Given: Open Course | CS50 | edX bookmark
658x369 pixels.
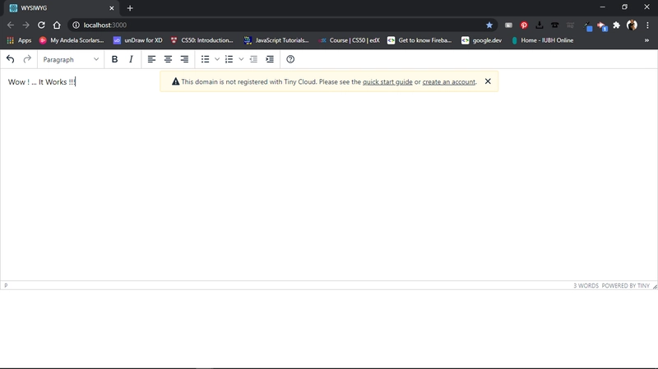Looking at the screenshot, I should pyautogui.click(x=349, y=40).
